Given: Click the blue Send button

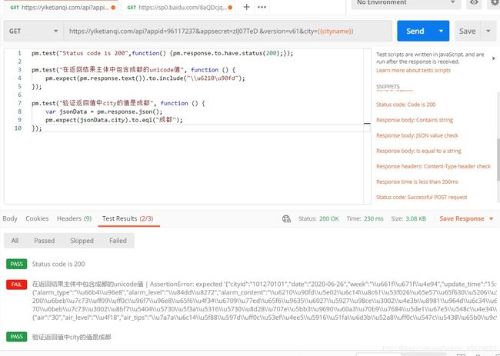Looking at the screenshot, I should (415, 32).
